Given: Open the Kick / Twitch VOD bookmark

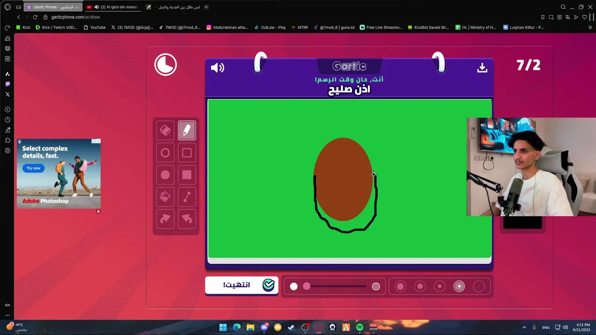Looking at the screenshot, I should [56, 27].
